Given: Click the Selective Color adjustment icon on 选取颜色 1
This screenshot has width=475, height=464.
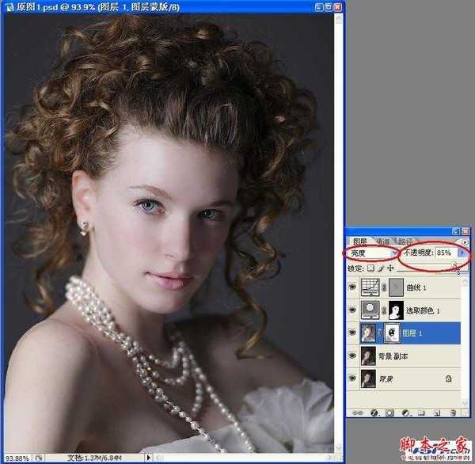Looking at the screenshot, I should pos(370,310).
